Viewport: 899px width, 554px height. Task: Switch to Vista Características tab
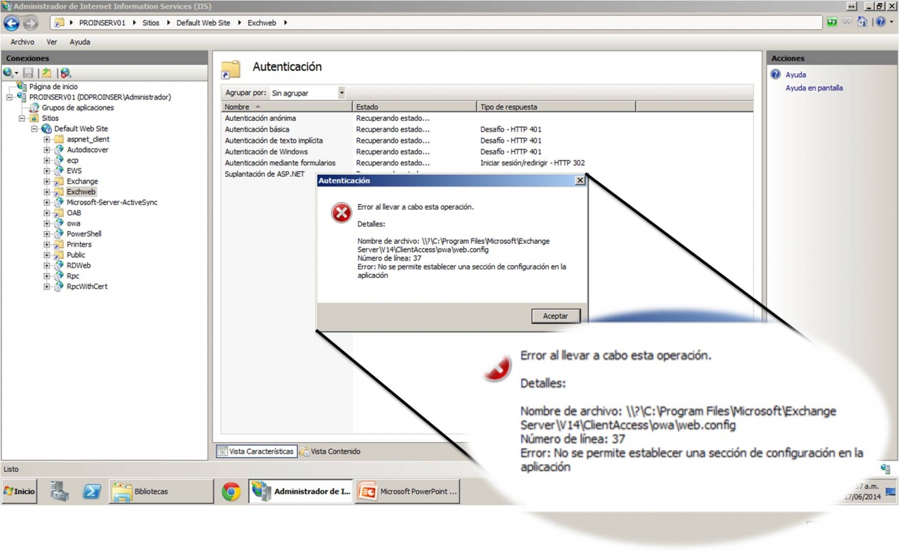pyautogui.click(x=257, y=452)
